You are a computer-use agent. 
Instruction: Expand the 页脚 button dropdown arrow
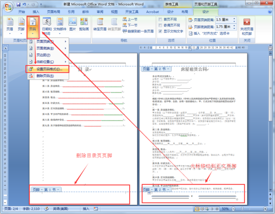21,33
